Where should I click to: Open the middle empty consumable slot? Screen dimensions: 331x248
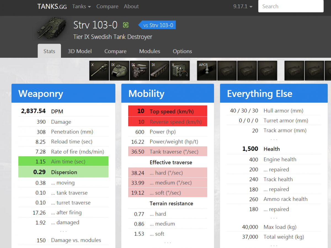click(247, 71)
